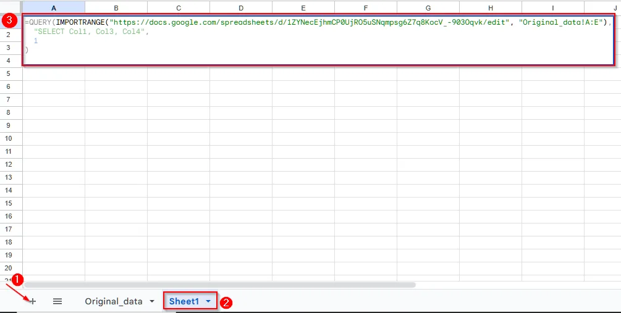Open the Original_data tab dropdown arrow
Screen dimensions: 621x313
[151, 301]
